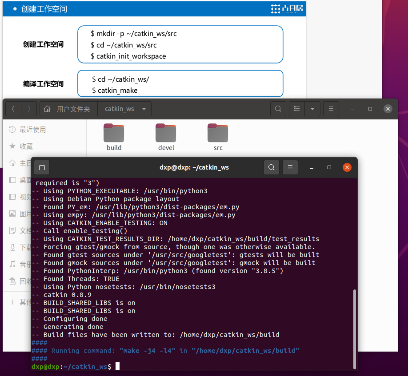
Task: Click the music icon in sidebar
Action: (12, 264)
